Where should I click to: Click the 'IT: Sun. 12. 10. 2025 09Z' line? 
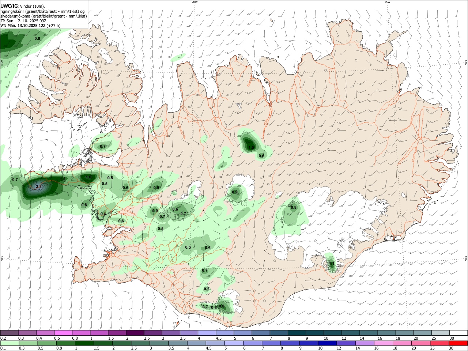[23, 21]
